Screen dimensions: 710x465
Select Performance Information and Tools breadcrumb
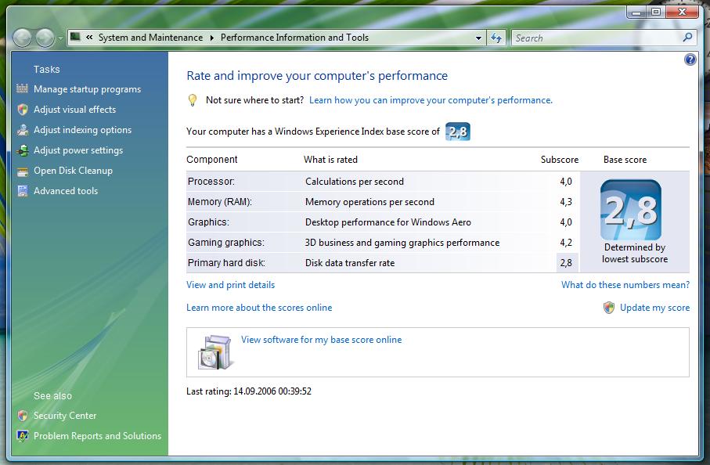point(294,38)
